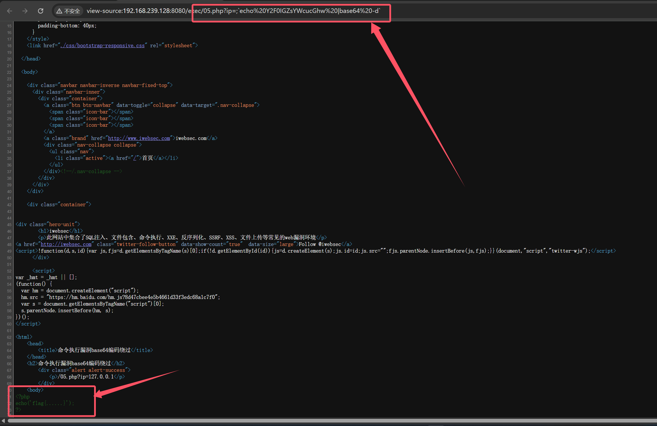The width and height of the screenshot is (657, 426).
Task: Open the http://iwebsec.com twitter-follow link
Action: [x=66, y=244]
